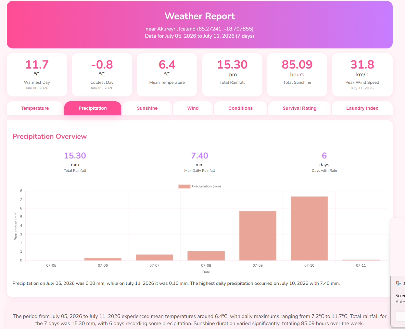Open the Wind tab
This screenshot has width=405, height=329.
tap(193, 108)
